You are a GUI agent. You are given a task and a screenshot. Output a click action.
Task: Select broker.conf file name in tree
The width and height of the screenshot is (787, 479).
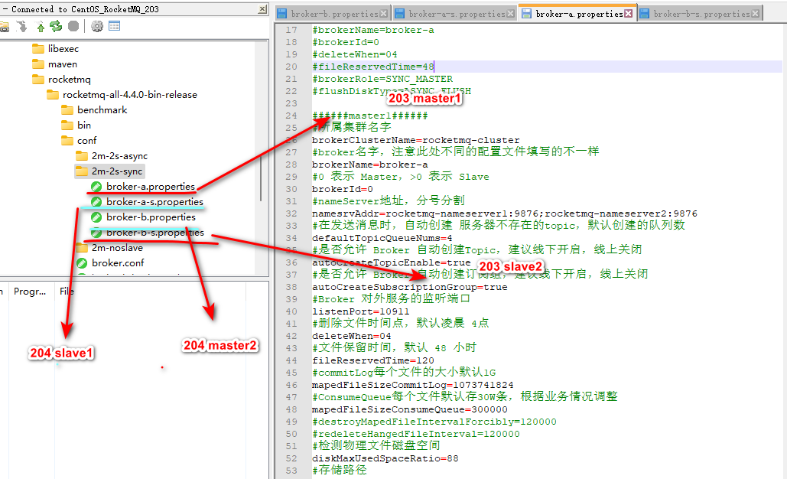tap(118, 263)
